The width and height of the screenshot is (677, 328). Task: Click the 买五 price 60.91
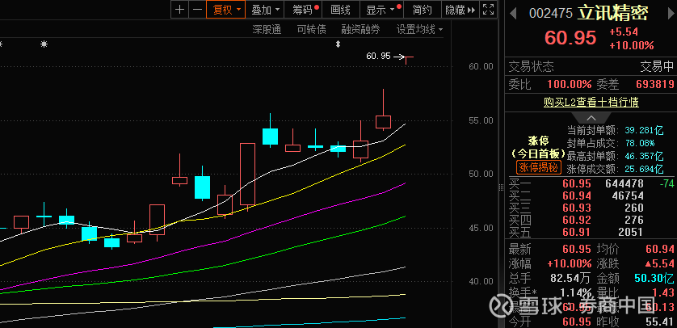pos(576,232)
